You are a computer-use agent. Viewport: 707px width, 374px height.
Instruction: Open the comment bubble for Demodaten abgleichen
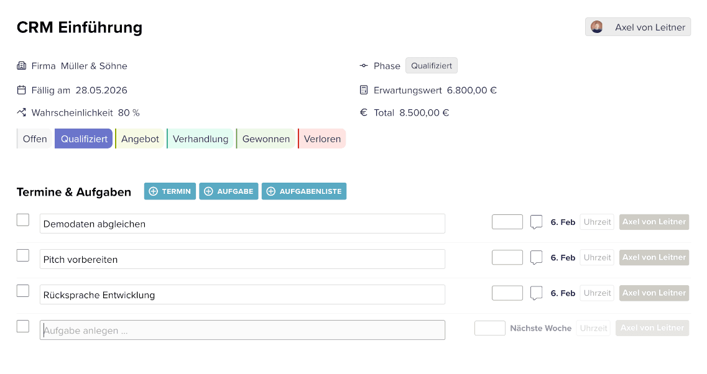[536, 222]
